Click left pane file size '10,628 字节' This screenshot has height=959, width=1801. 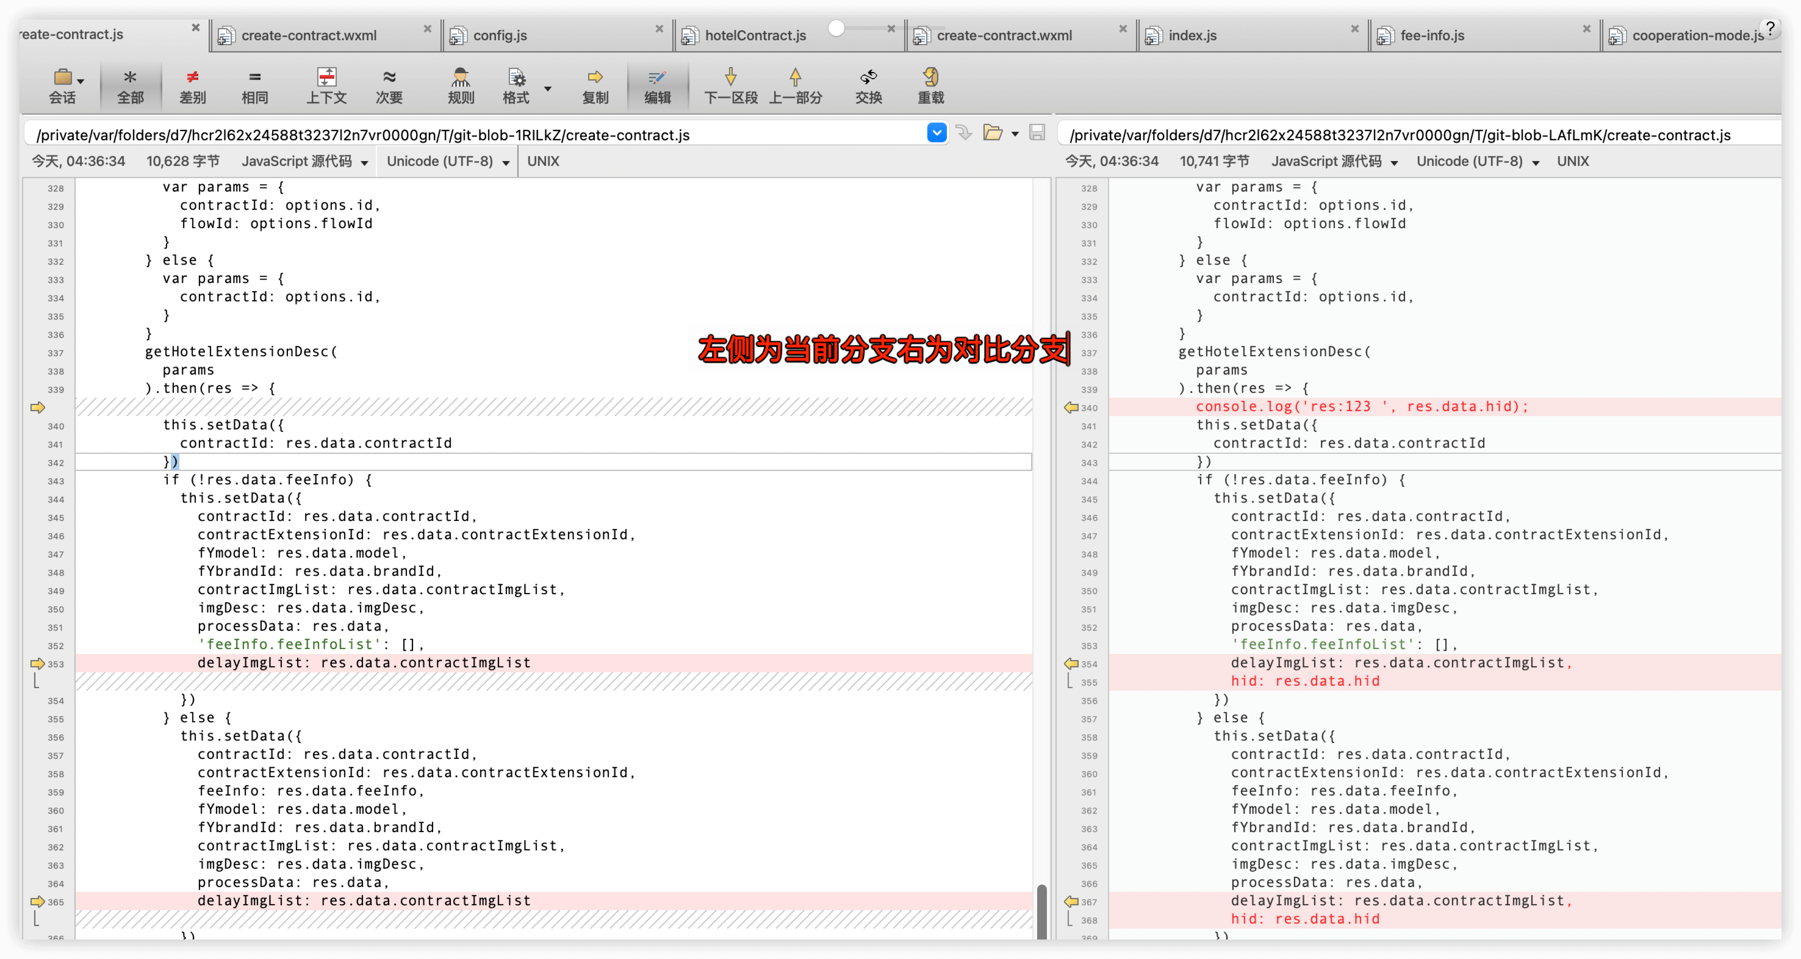[x=182, y=162]
